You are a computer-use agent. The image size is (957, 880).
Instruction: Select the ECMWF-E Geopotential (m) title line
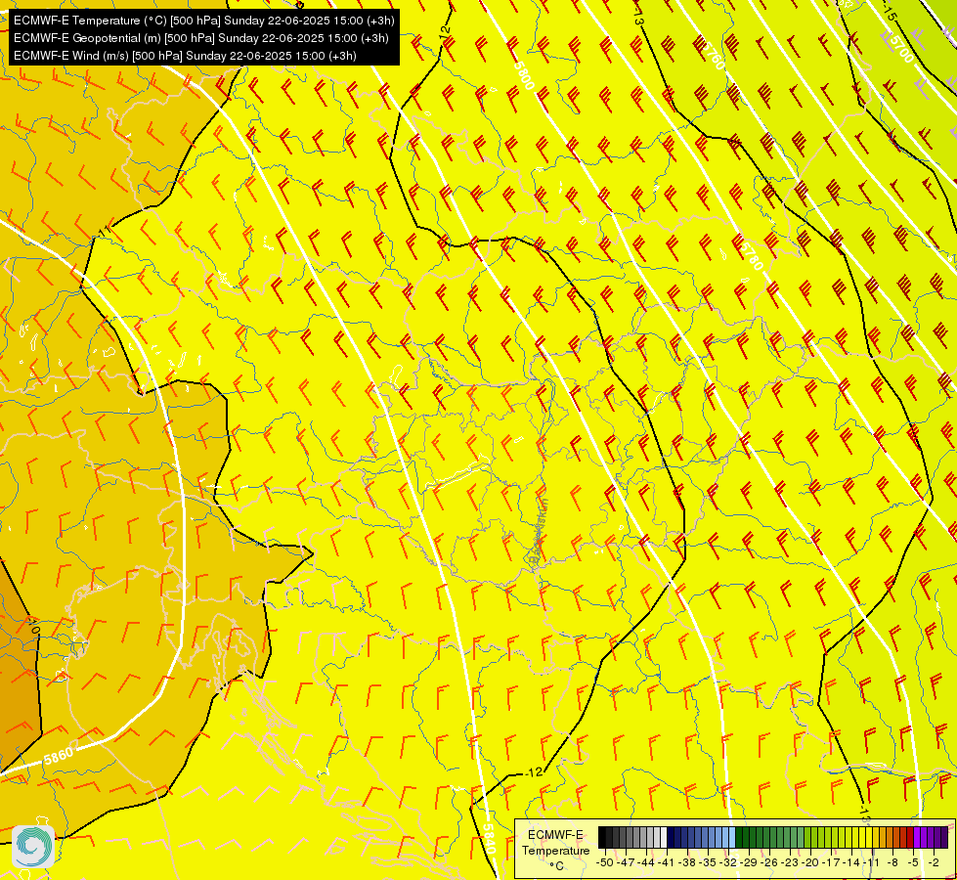pos(200,38)
